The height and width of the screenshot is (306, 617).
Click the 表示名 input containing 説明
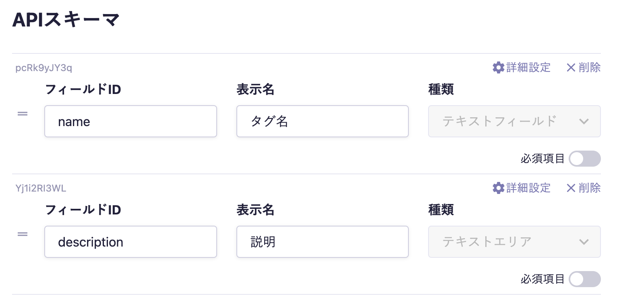click(x=322, y=242)
